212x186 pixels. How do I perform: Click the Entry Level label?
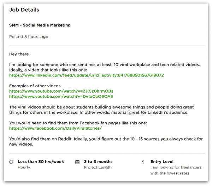[x=162, y=162]
